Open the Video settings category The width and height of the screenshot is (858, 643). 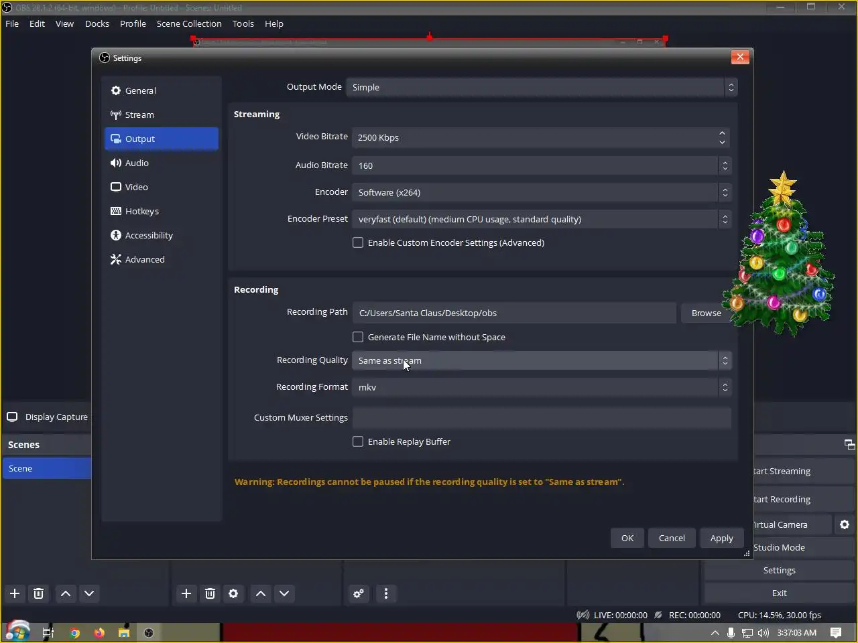coord(162,187)
